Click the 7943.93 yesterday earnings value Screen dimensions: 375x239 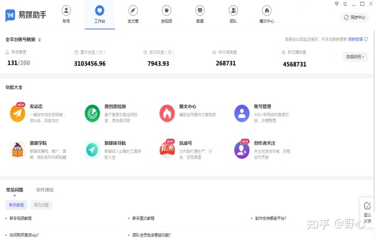(x=158, y=64)
